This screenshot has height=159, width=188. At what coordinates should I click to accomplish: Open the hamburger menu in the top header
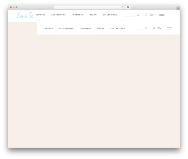point(162,15)
